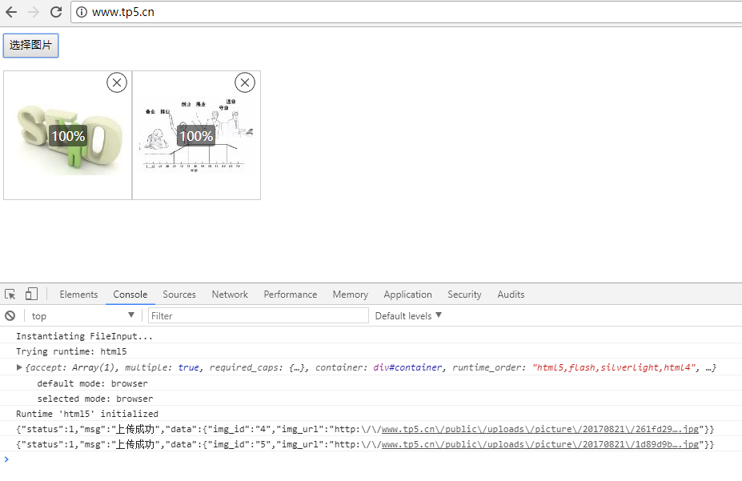Image resolution: width=742 pixels, height=481 pixels.
Task: Open the Sources tab
Action: (179, 295)
